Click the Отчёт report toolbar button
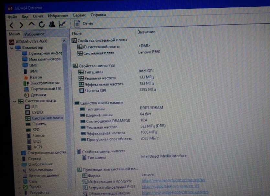 [x=84, y=23]
